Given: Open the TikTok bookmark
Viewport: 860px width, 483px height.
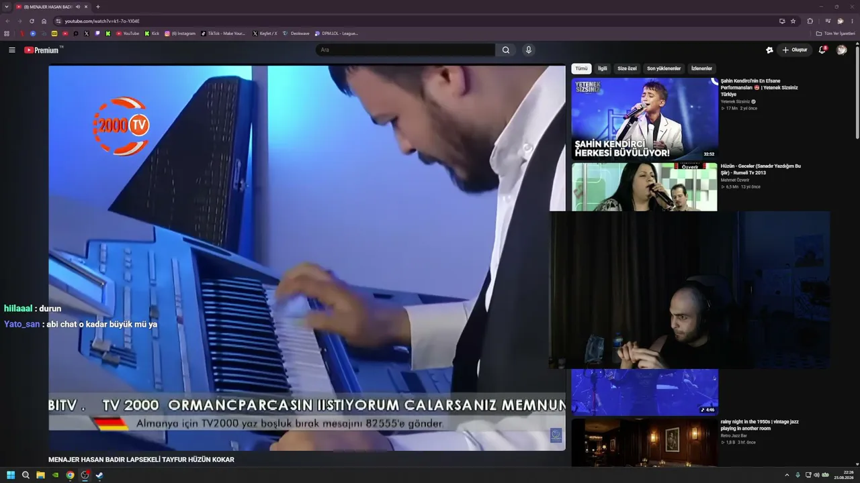Looking at the screenshot, I should (x=224, y=33).
